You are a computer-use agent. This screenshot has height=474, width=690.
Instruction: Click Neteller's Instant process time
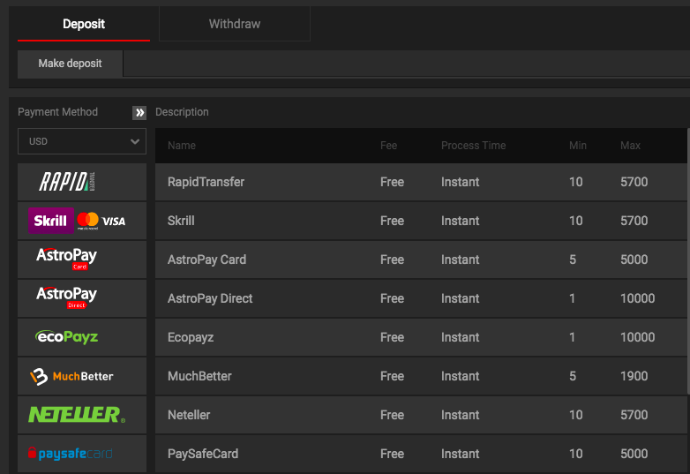click(461, 415)
